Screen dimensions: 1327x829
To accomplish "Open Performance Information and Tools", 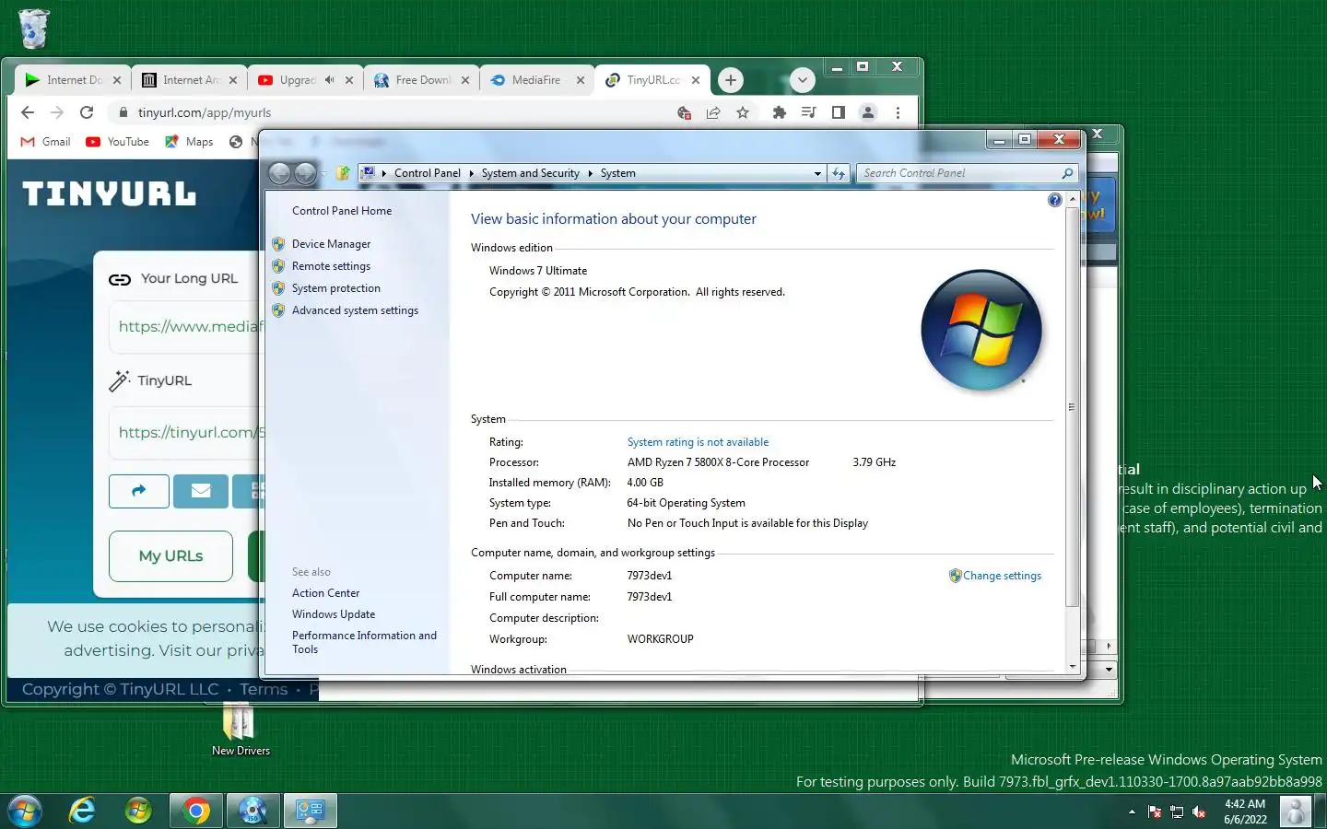I will coord(364,642).
